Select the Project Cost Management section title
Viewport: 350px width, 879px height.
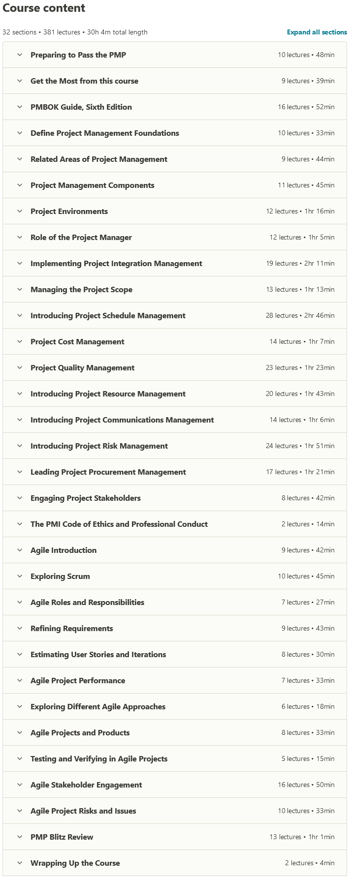pyautogui.click(x=77, y=341)
